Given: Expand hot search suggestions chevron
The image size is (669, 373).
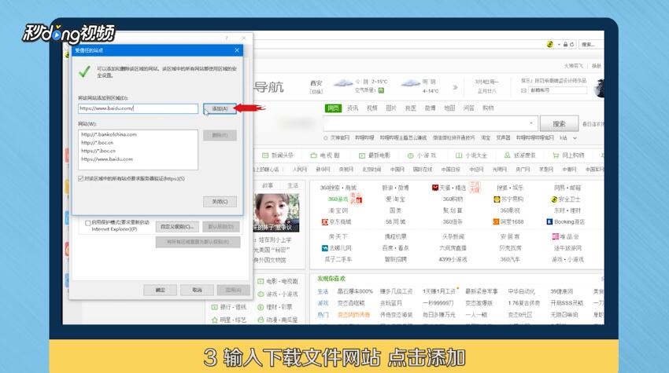Looking at the screenshot, I should coord(575,138).
